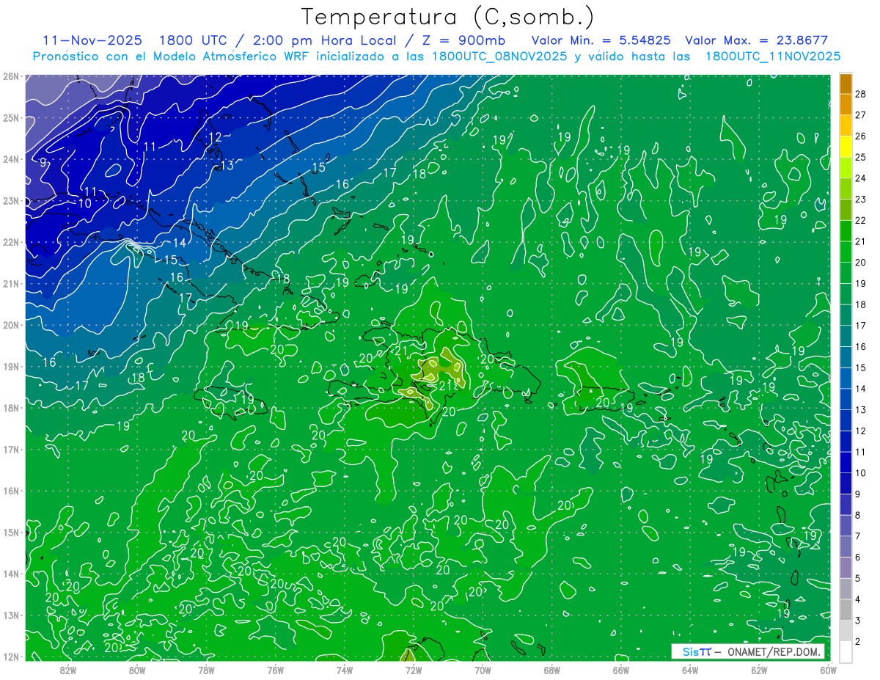Click latitude axis label "20N"

point(10,324)
